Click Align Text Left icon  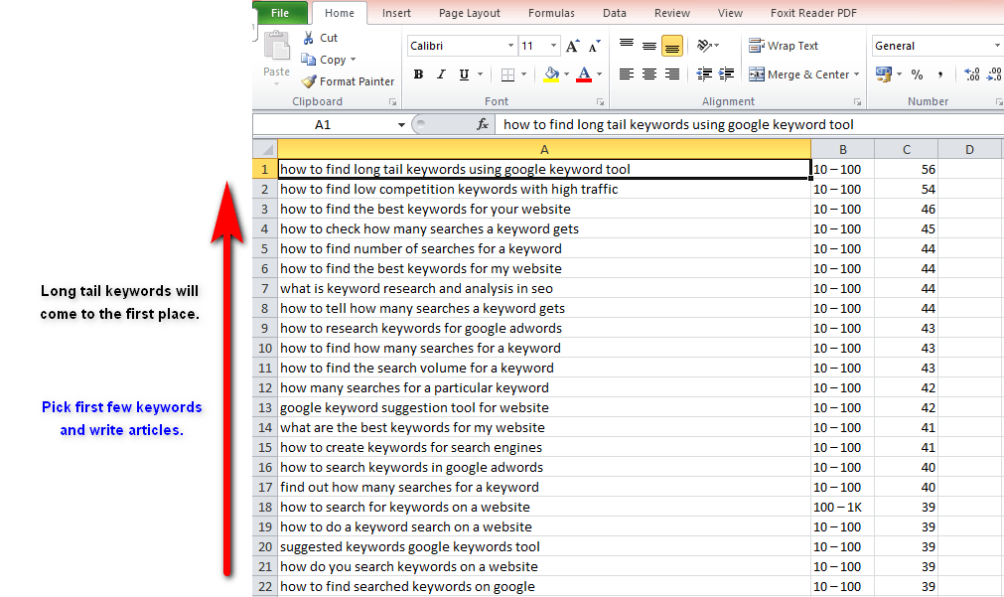(x=627, y=75)
